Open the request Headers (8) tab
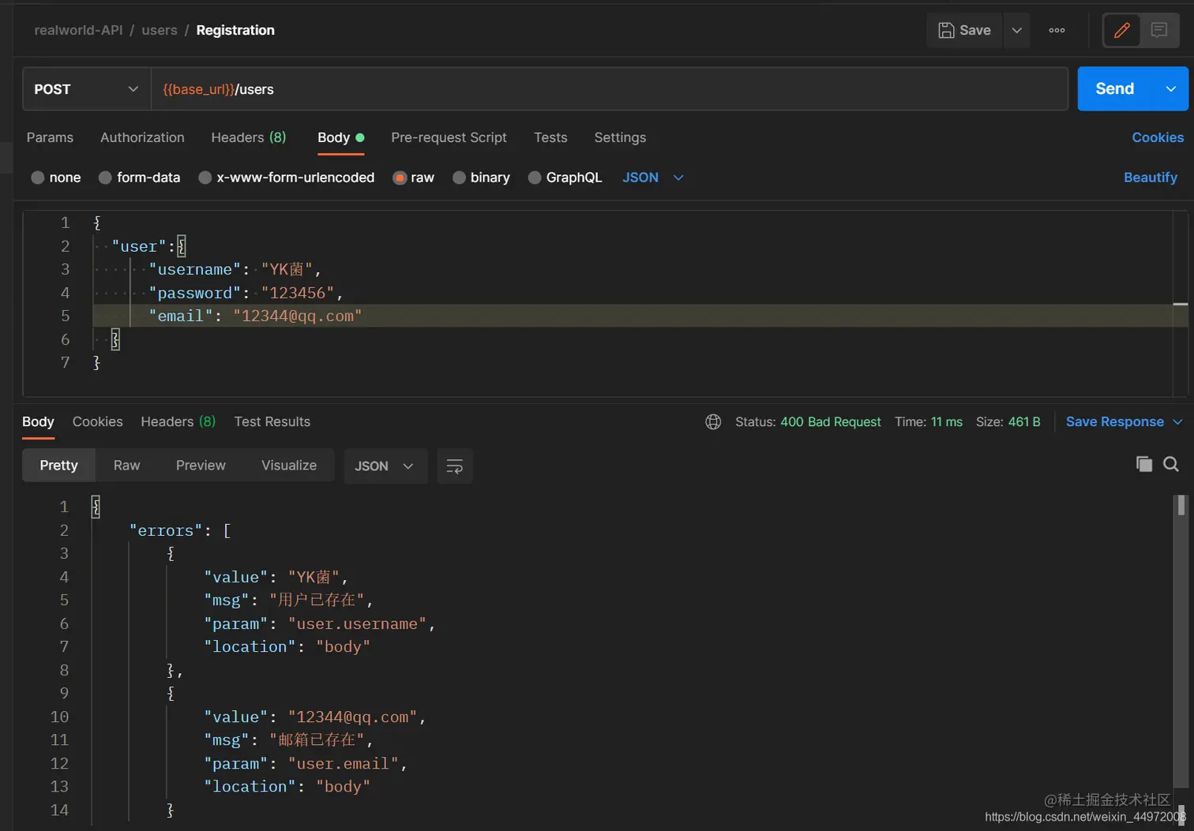Image resolution: width=1194 pixels, height=831 pixels. click(249, 137)
